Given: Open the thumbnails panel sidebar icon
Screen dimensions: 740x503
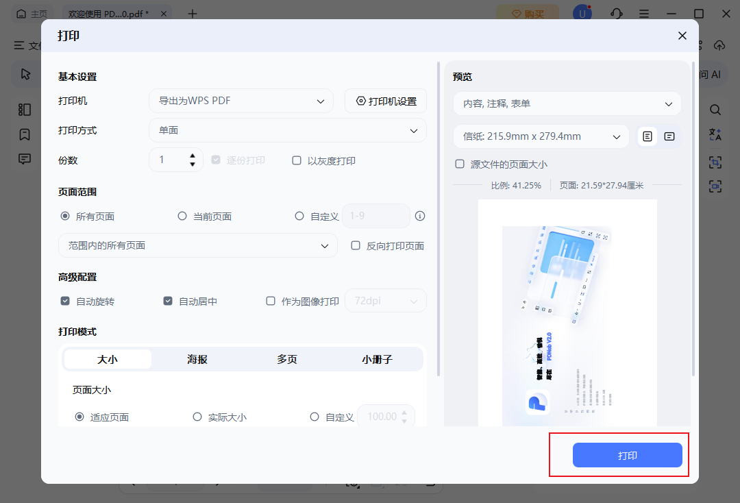Looking at the screenshot, I should [25, 110].
